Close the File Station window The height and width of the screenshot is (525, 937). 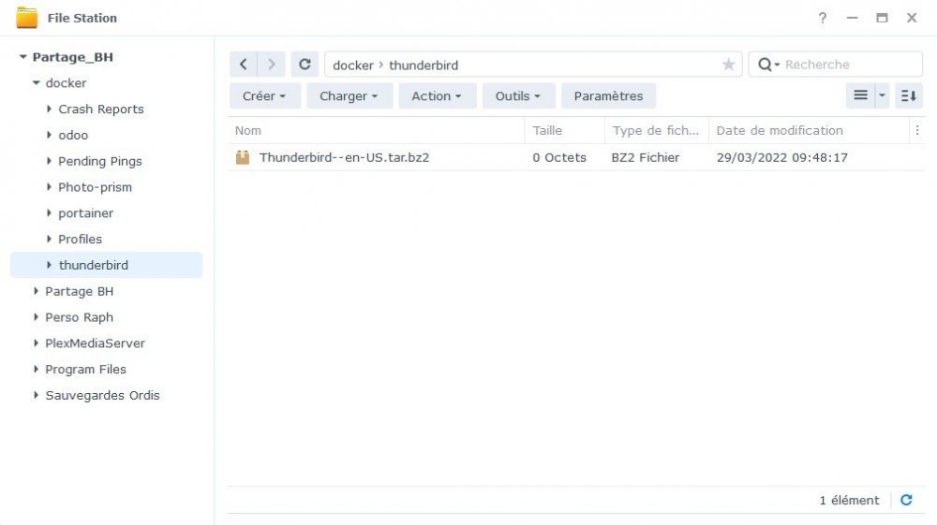pos(912,18)
